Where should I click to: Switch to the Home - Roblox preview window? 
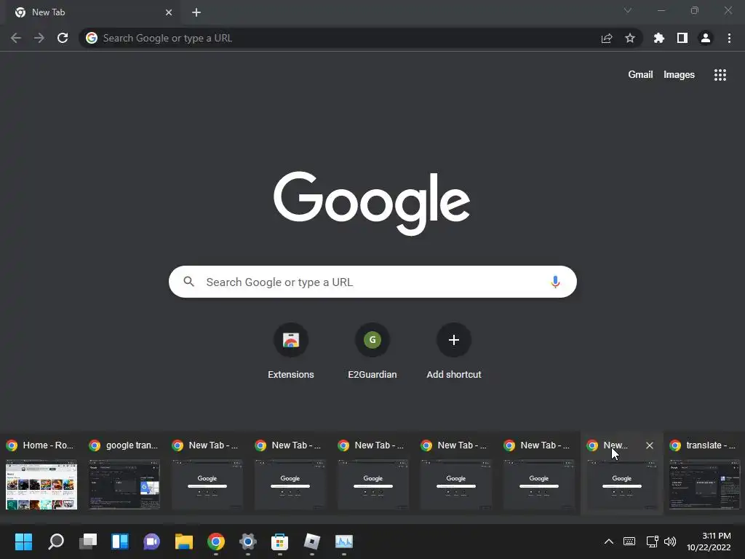coord(41,473)
